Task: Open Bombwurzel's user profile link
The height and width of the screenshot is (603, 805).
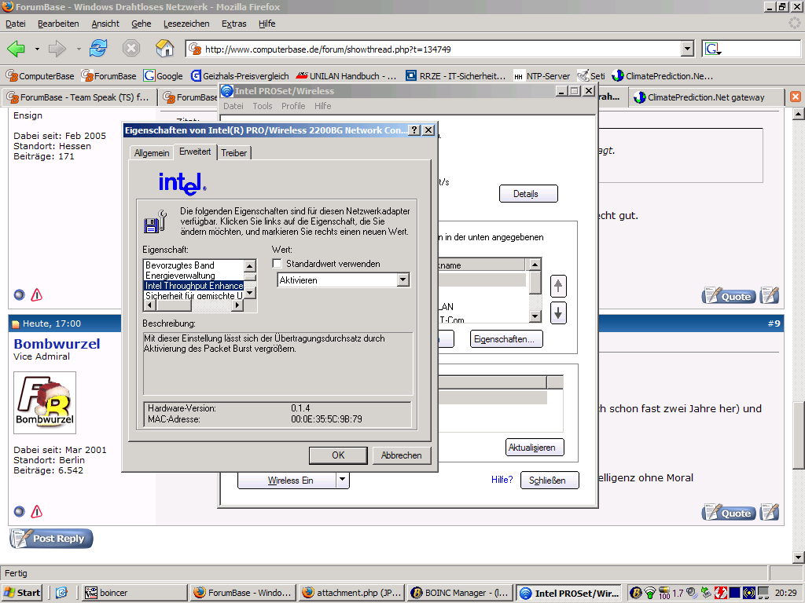Action: [57, 344]
